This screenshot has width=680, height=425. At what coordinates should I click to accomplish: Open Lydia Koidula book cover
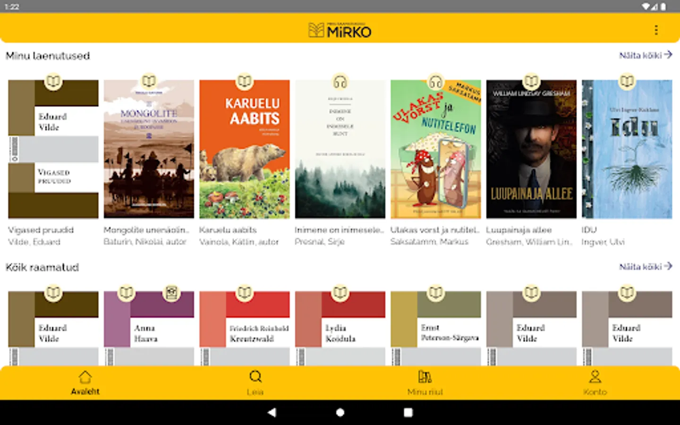coord(340,328)
